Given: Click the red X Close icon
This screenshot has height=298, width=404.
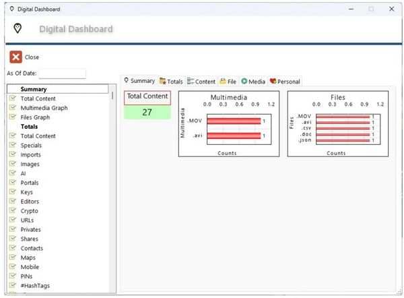Looking at the screenshot, I should (15, 57).
